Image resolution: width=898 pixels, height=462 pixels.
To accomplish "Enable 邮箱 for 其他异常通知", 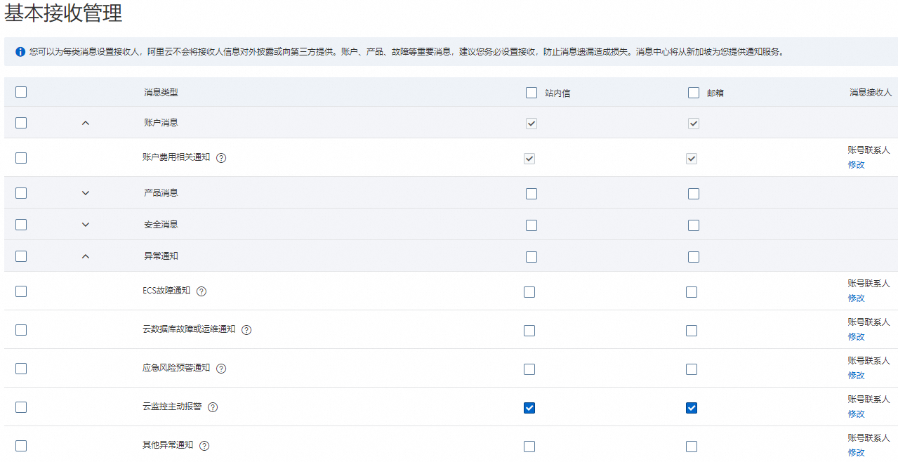I will [692, 447].
